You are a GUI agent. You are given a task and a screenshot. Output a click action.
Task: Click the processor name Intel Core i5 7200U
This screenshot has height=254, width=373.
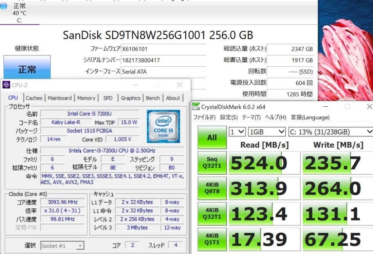point(90,114)
